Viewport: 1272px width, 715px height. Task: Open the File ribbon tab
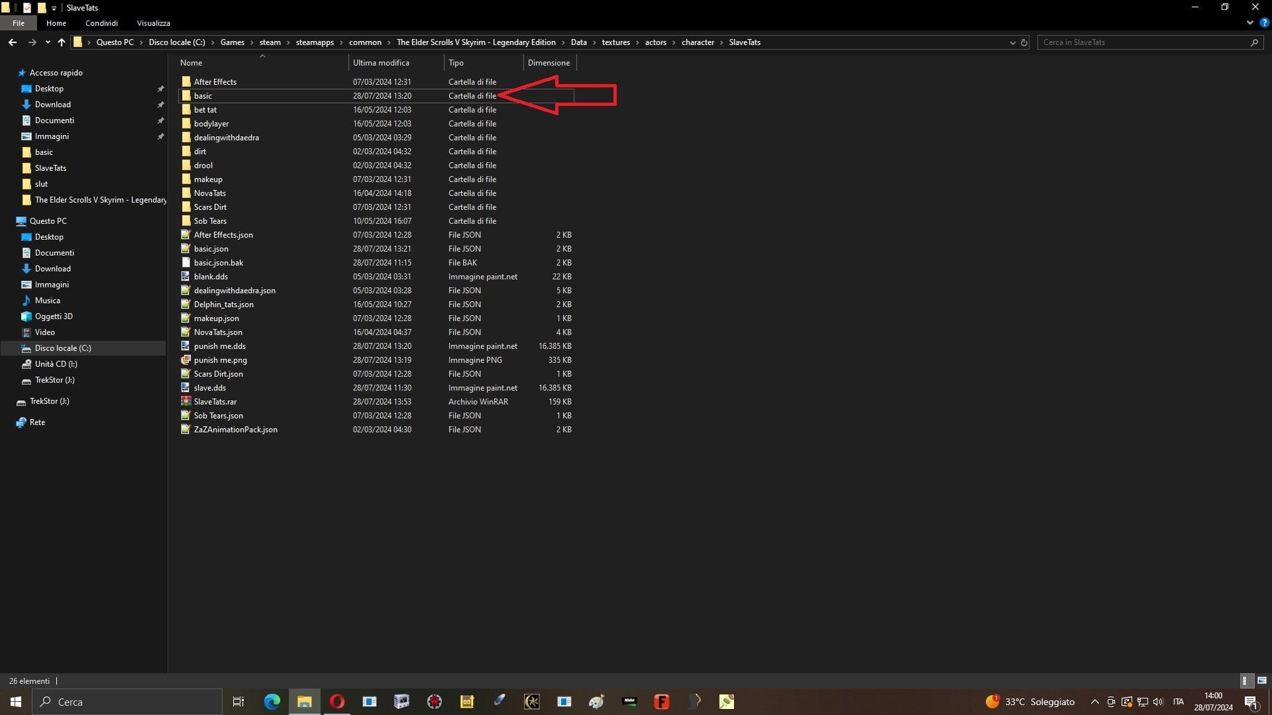click(19, 23)
